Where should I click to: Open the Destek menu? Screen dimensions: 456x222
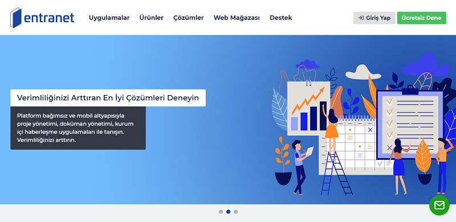pos(281,18)
